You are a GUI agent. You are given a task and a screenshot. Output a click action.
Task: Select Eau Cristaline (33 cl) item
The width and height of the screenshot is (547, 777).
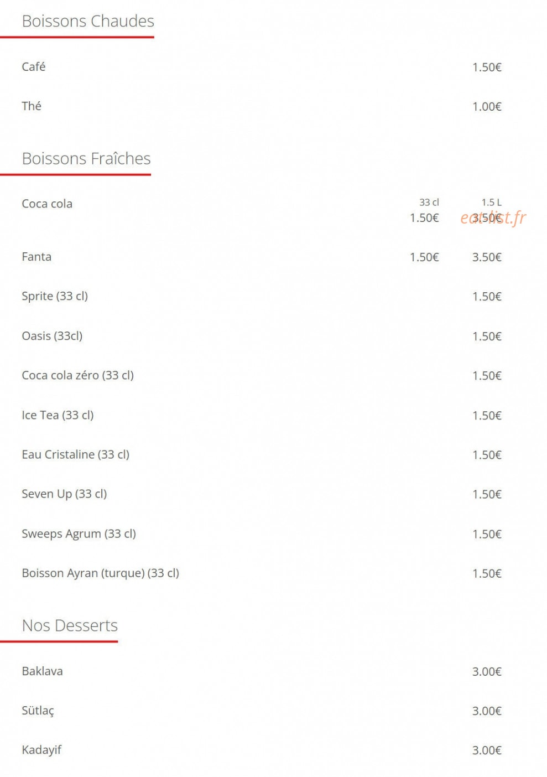click(76, 454)
